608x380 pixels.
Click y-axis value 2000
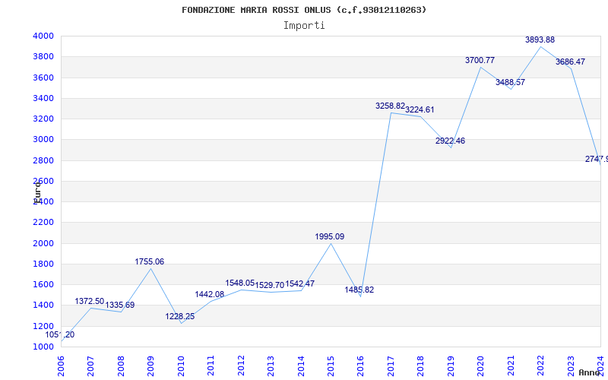pos(44,243)
